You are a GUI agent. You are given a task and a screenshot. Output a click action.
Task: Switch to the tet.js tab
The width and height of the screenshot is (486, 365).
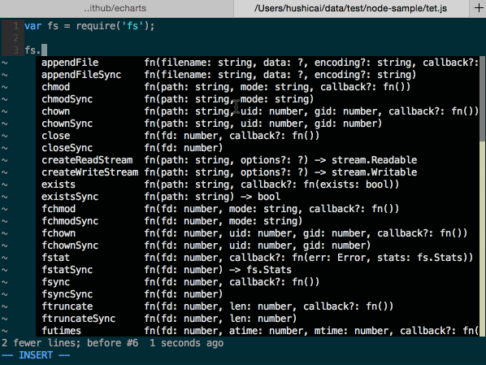351,8
